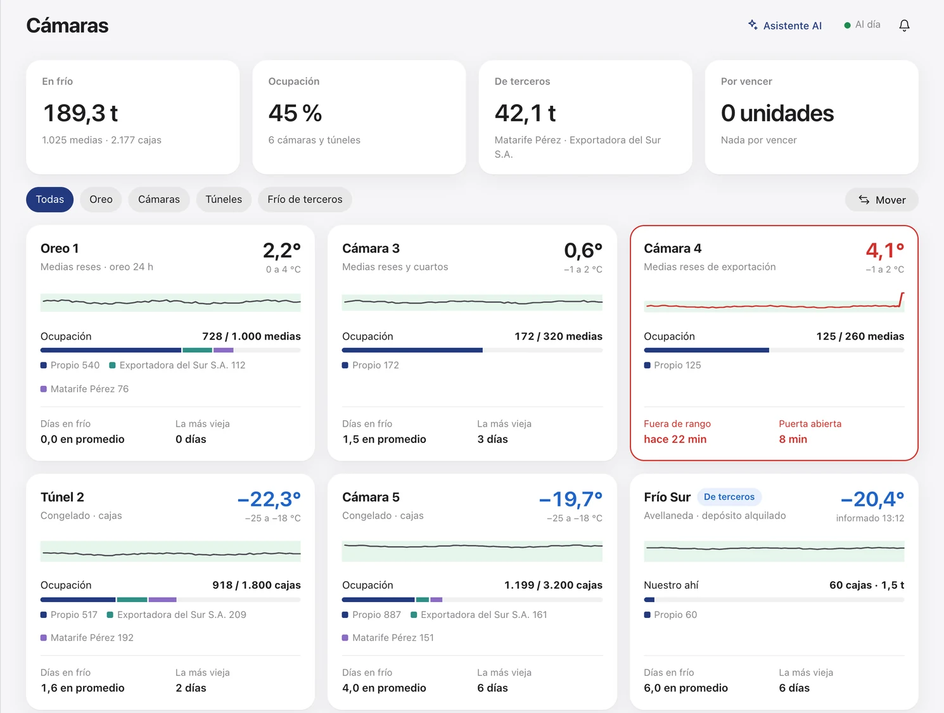Click the Propio 172 legend swatch
The width and height of the screenshot is (944, 713).
345,365
